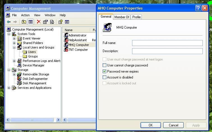Click the Back arrow in the toolbar
Viewport: 212px width, 132px height.
9,22
